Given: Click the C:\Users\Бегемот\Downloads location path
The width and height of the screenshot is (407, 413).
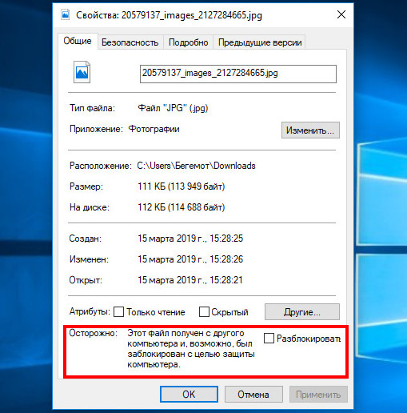Looking at the screenshot, I should pyautogui.click(x=196, y=166).
